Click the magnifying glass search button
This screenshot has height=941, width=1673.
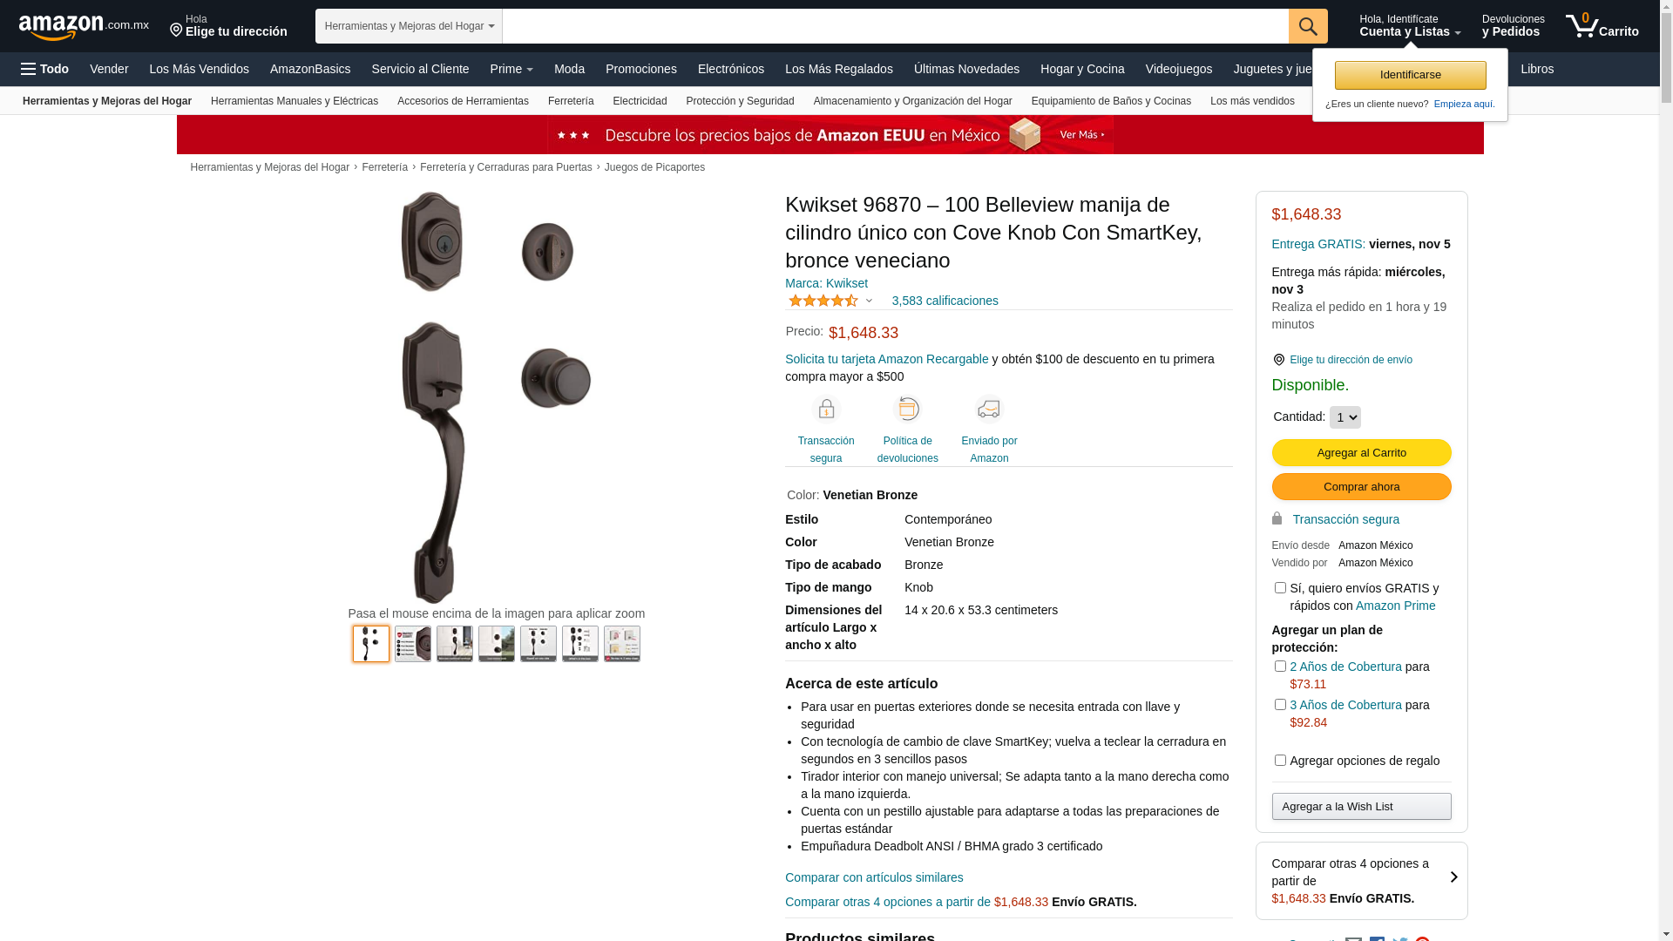coord(1307,26)
